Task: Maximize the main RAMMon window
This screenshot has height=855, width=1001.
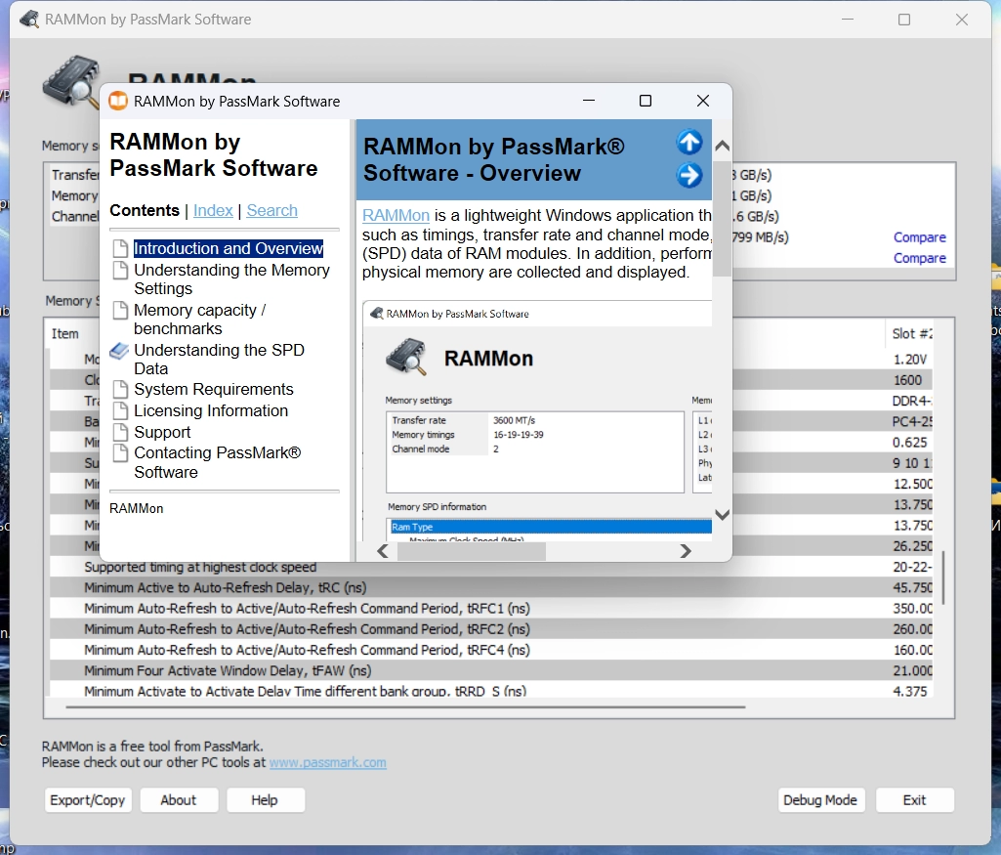Action: 904,20
